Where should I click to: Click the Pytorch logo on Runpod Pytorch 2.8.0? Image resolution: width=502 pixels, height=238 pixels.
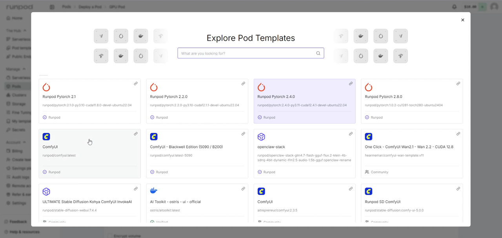(x=369, y=87)
